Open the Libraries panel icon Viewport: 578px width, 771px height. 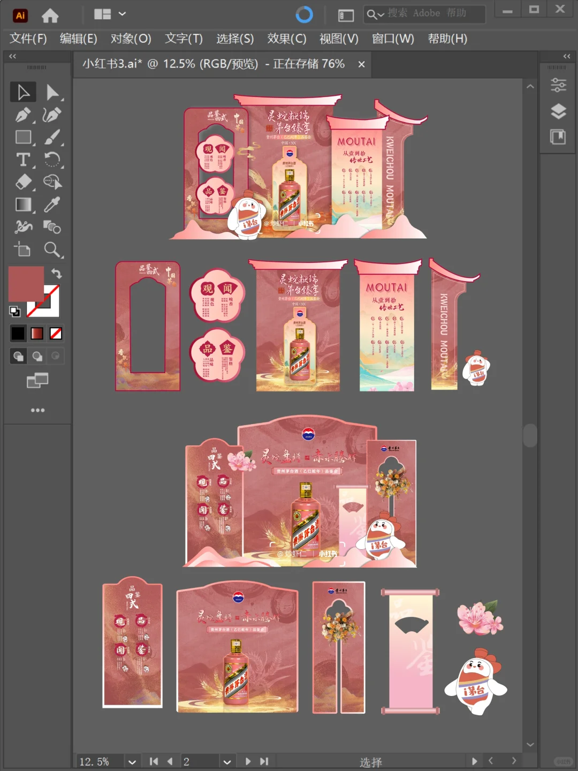558,137
